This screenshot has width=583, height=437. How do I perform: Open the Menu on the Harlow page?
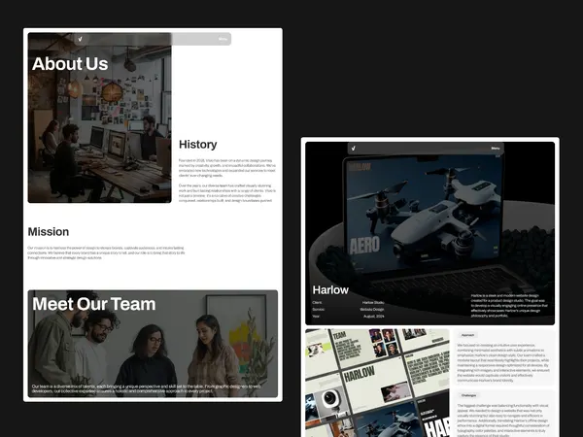[x=496, y=149]
